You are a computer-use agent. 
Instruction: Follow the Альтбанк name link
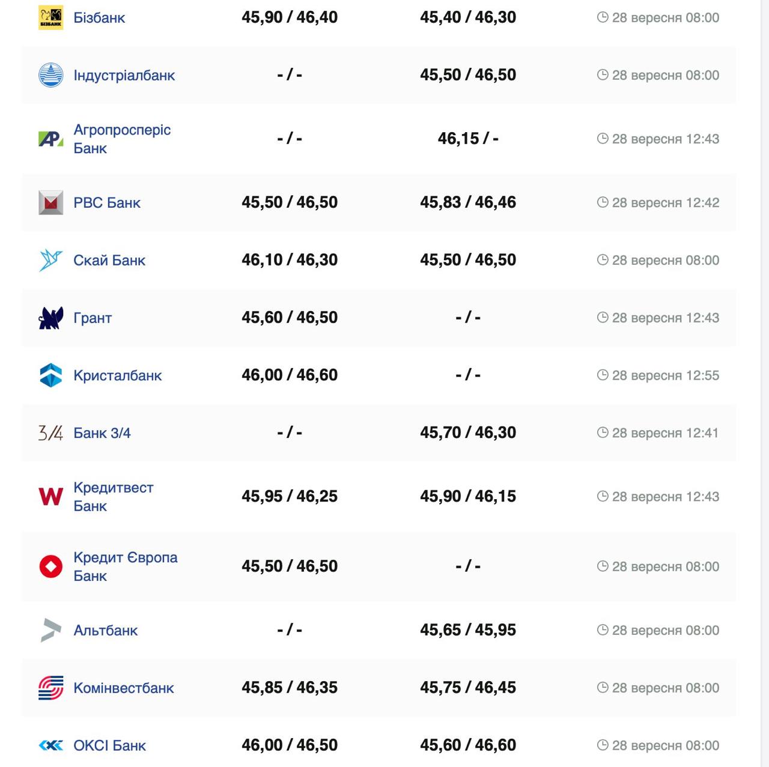[105, 630]
